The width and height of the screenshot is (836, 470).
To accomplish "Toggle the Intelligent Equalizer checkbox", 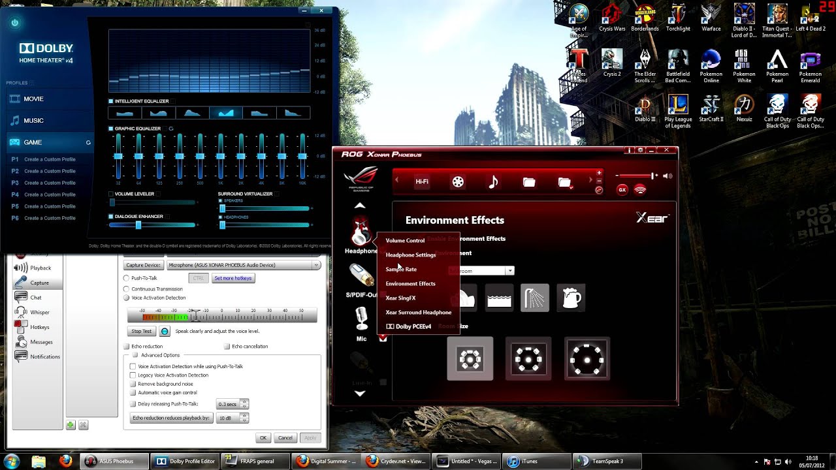I will [x=111, y=101].
